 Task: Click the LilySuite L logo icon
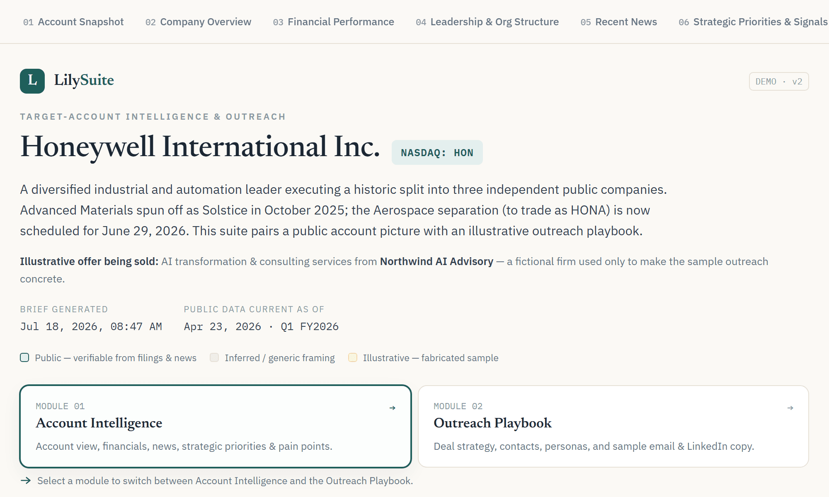[x=32, y=81]
